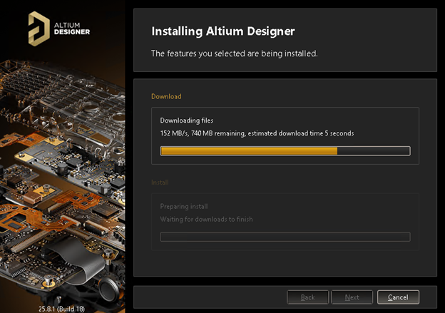This screenshot has width=445, height=313.
Task: Click the ALTIUM DESIGNER logo text
Action: coord(71,28)
